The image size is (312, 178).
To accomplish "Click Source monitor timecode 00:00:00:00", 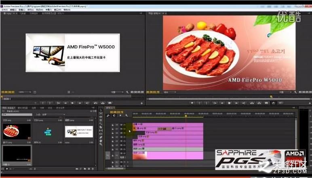I will 8,92.
